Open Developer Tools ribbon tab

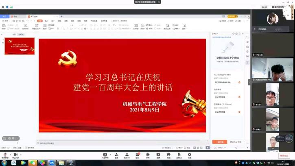point(94,21)
